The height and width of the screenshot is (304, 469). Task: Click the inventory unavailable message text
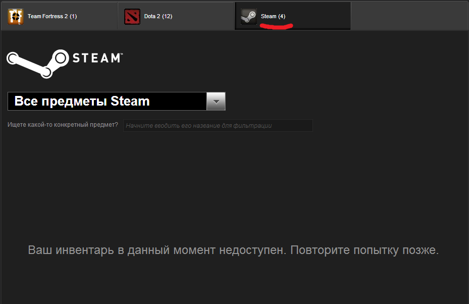(233, 250)
